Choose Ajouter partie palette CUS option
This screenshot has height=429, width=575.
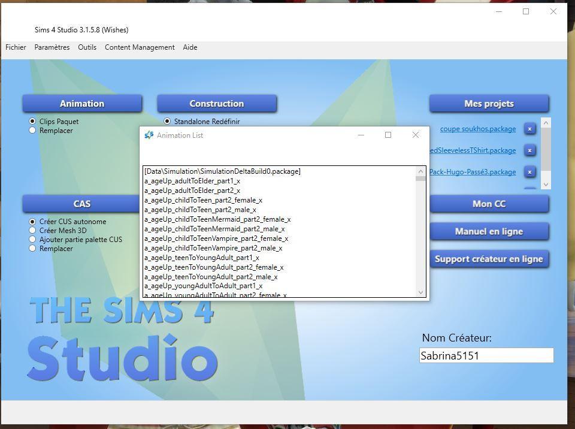[x=32, y=239]
